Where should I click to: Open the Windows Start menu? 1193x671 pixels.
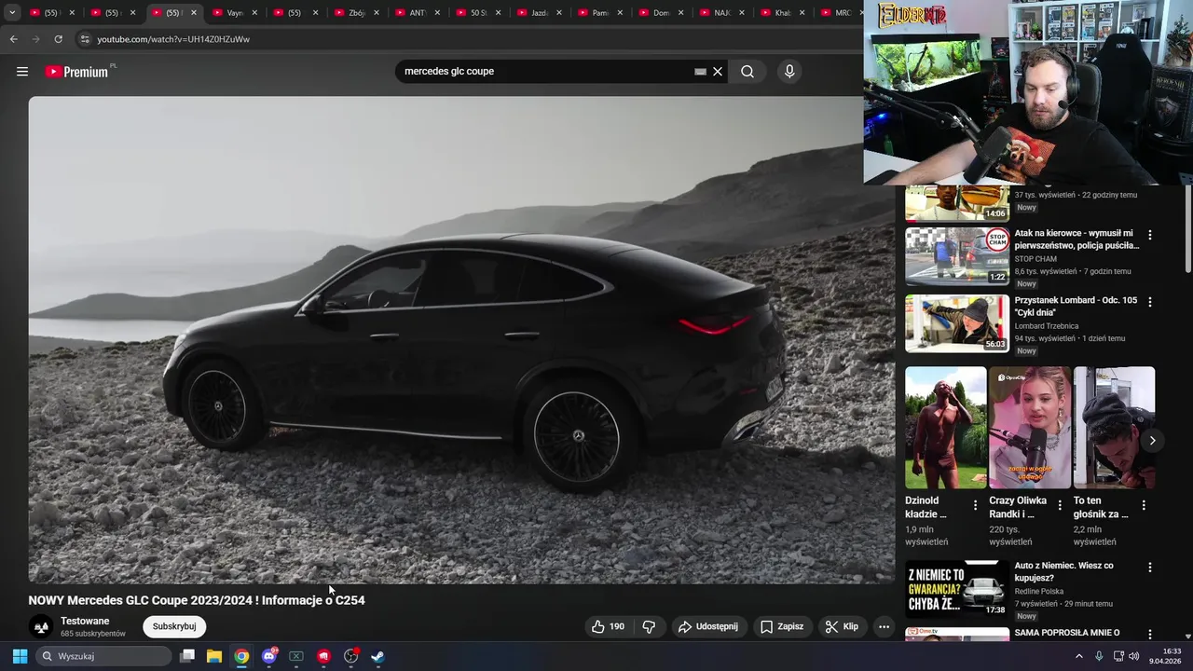click(20, 656)
